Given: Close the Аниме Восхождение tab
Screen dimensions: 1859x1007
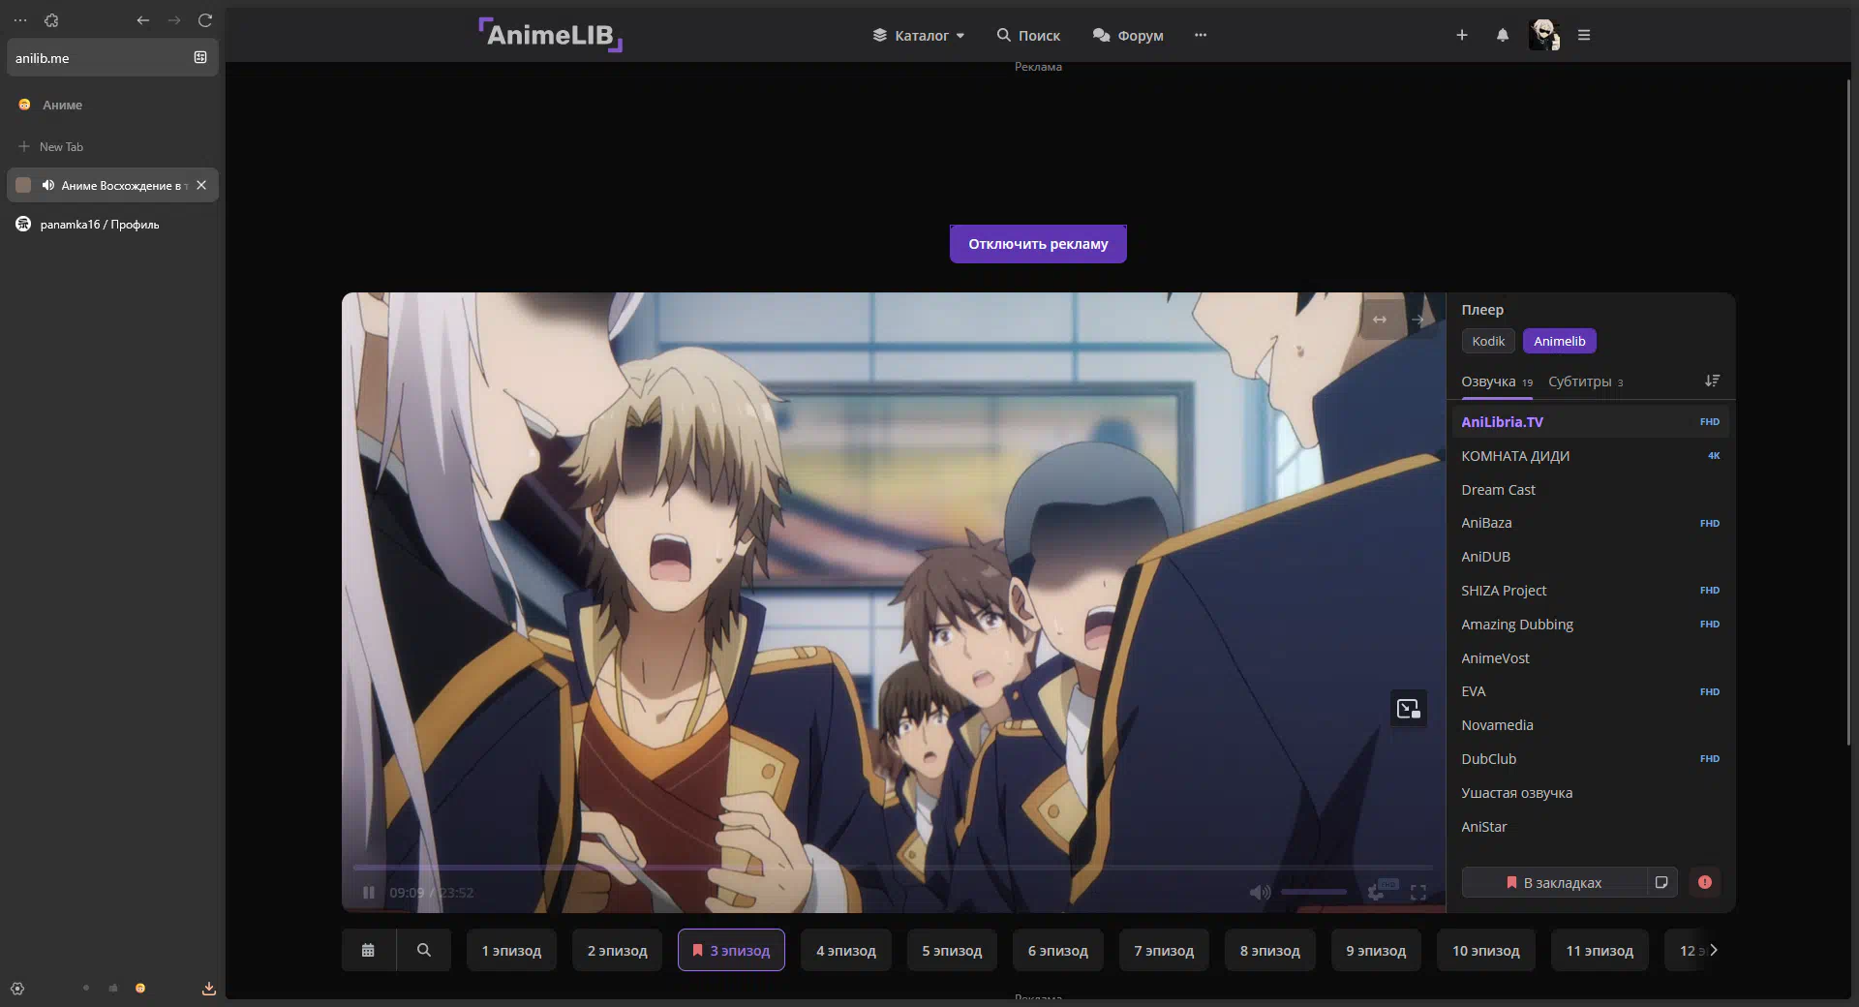Looking at the screenshot, I should coord(201,185).
